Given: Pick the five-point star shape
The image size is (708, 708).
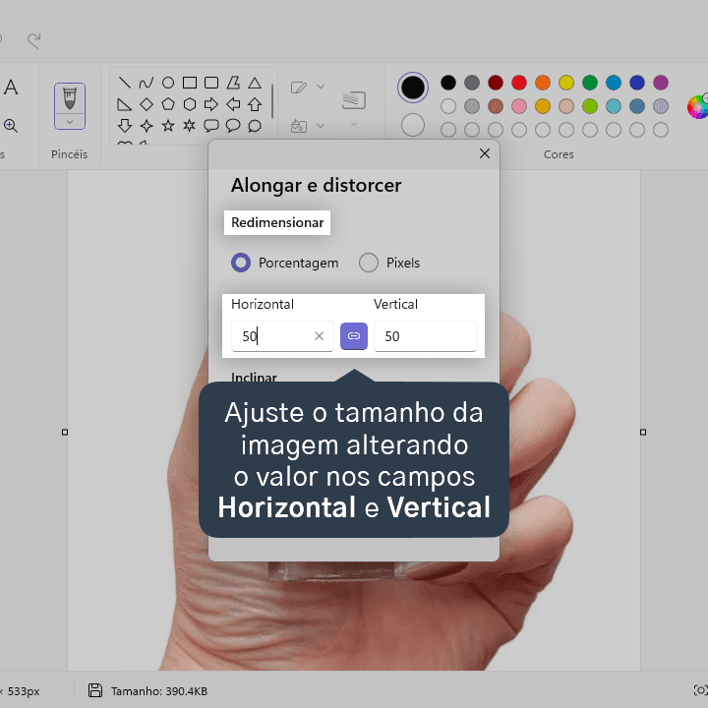Looking at the screenshot, I should 168,126.
